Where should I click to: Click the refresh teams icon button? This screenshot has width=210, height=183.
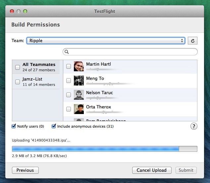(x=192, y=41)
